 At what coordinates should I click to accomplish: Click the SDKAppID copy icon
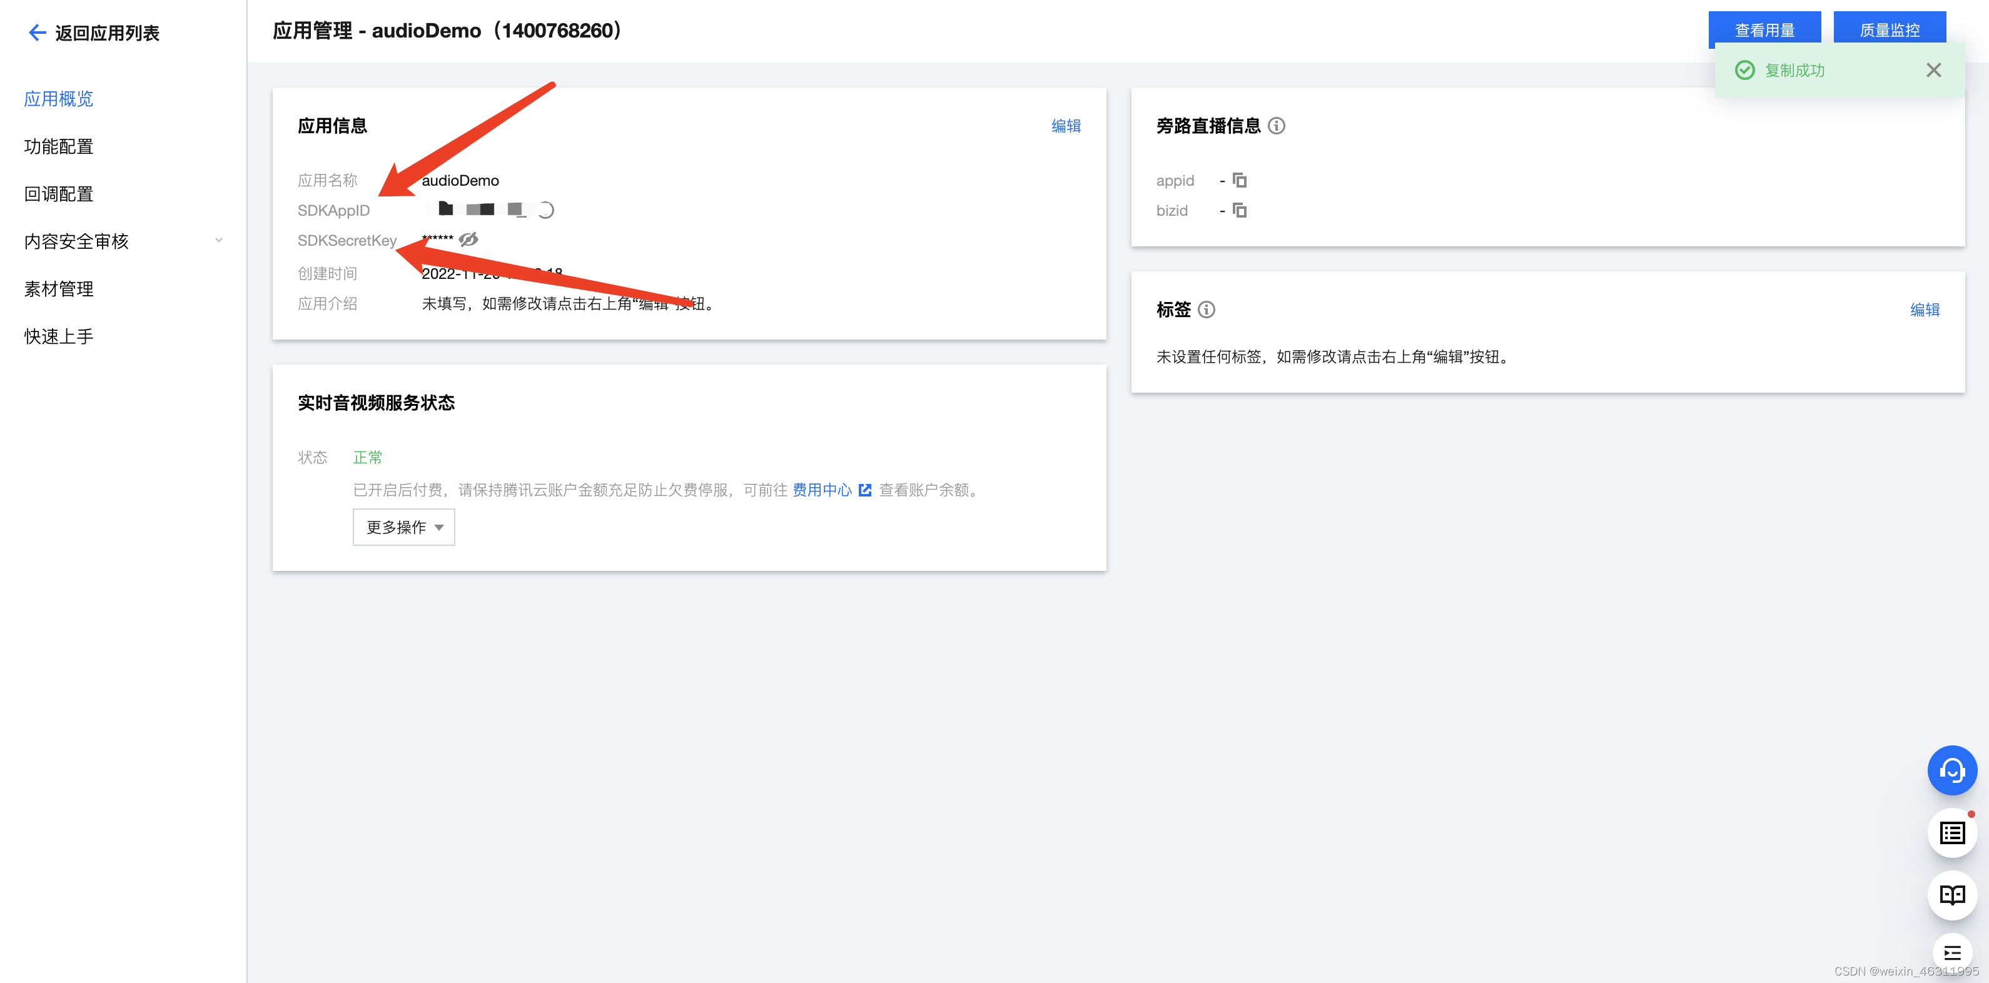(x=545, y=210)
